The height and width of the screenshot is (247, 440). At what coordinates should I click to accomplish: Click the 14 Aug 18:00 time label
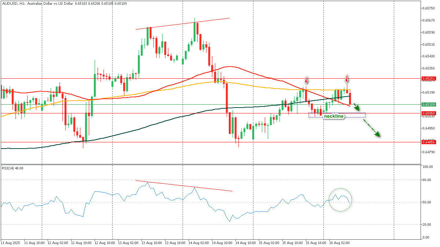pos(246,242)
